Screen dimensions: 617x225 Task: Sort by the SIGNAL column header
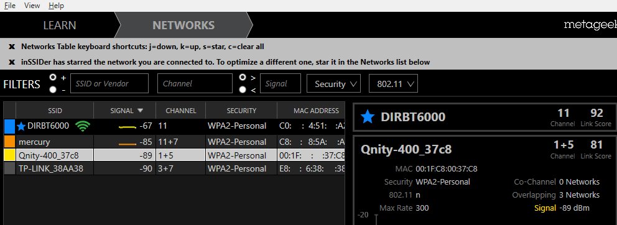pyautogui.click(x=125, y=111)
